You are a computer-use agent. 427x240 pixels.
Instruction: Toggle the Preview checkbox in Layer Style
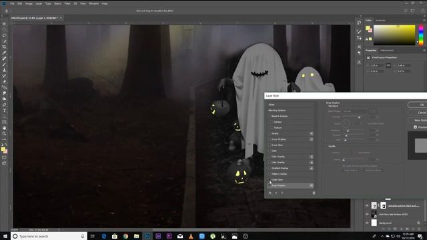[415, 127]
